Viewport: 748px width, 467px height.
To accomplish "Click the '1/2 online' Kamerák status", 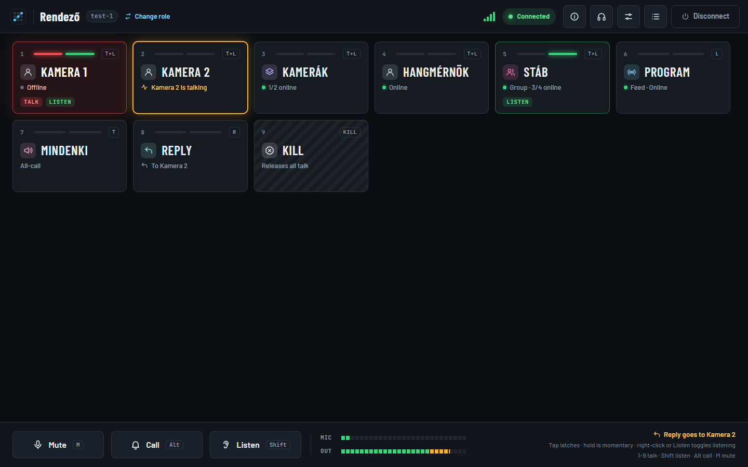I will 283,88.
